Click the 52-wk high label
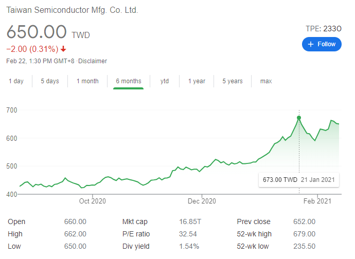The height and width of the screenshot is (259, 355). (254, 234)
